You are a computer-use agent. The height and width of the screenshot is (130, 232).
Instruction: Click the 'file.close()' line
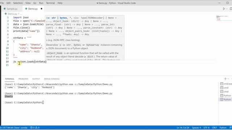click(x=21, y=28)
